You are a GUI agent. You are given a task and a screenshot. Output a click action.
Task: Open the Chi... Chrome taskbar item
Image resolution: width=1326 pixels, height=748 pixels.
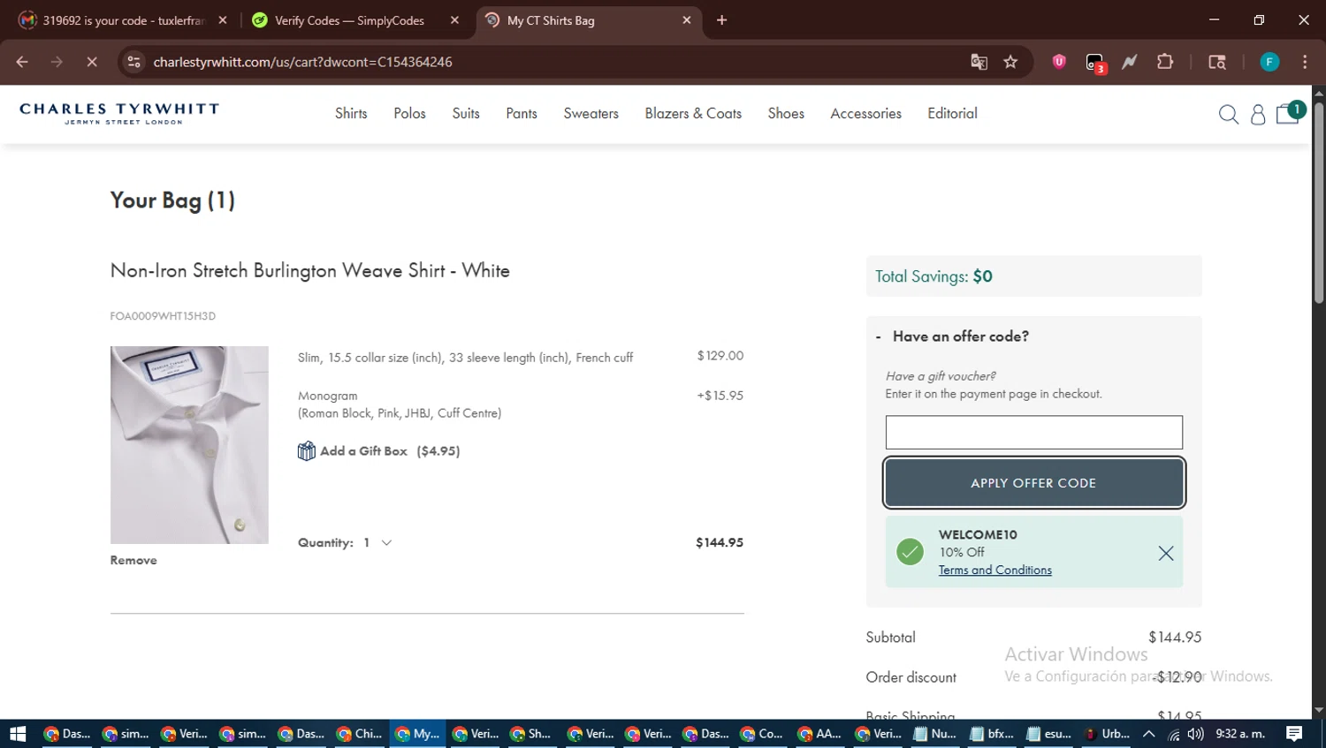359,734
